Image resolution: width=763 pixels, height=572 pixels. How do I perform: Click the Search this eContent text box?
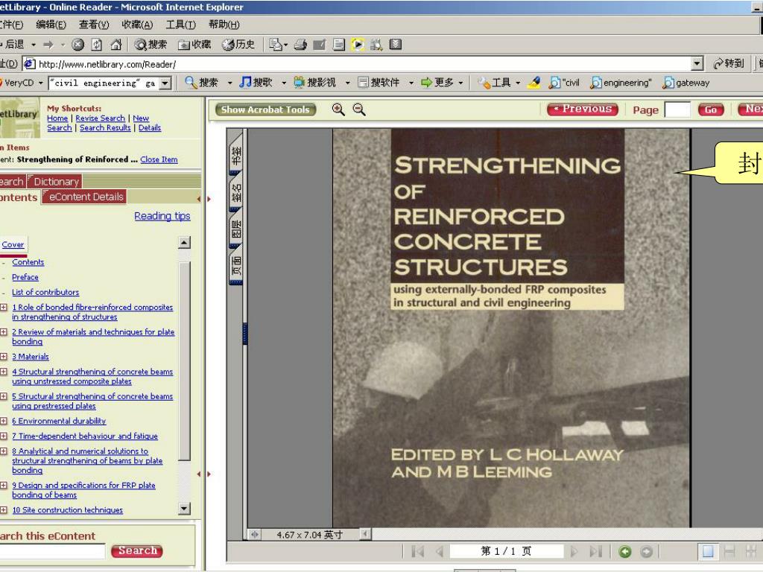point(52,552)
